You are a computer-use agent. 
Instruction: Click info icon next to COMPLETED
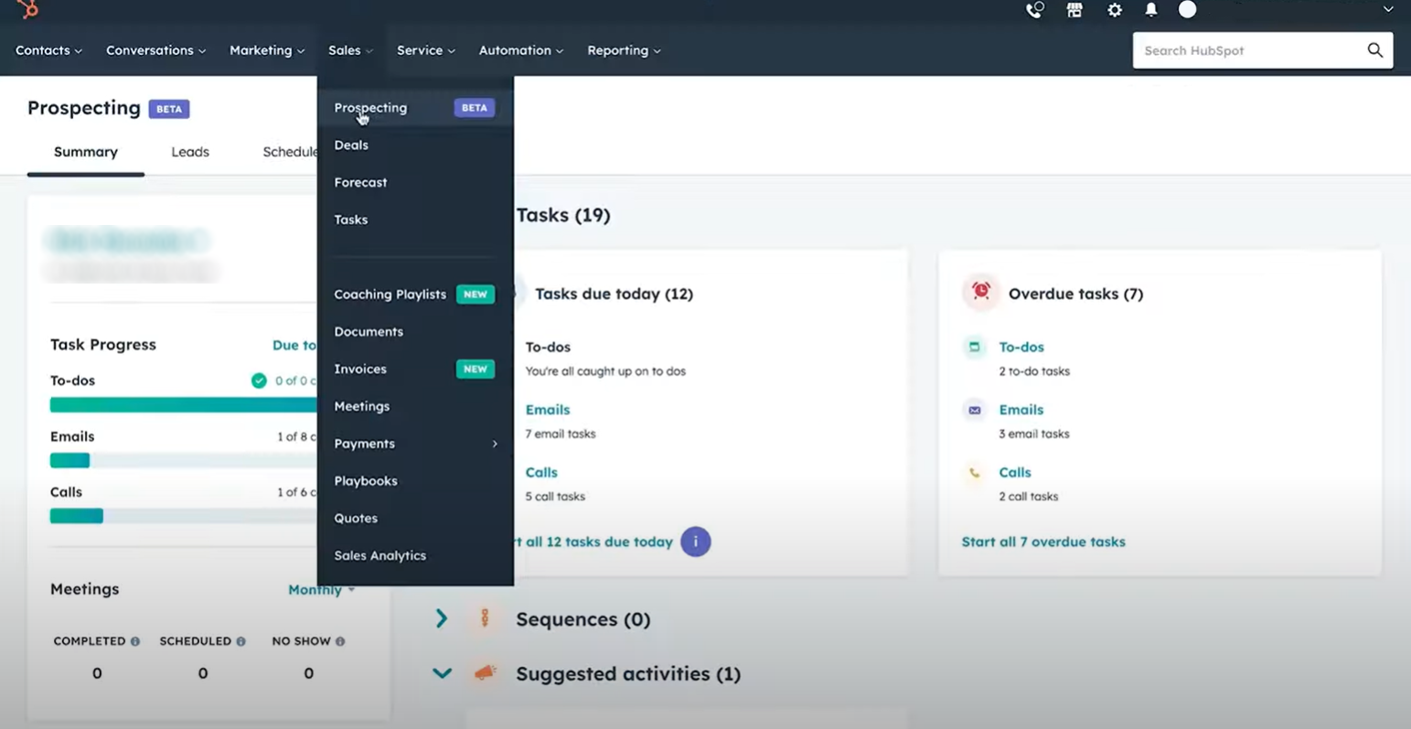[135, 641]
